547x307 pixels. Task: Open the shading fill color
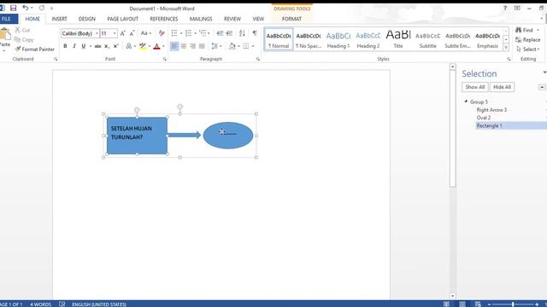(x=232, y=46)
